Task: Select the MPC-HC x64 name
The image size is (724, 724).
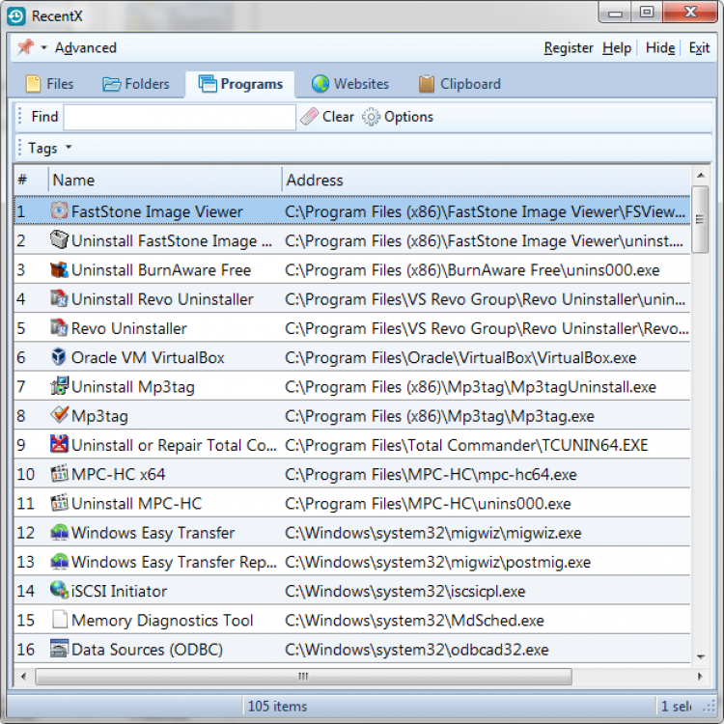Action: point(118,475)
